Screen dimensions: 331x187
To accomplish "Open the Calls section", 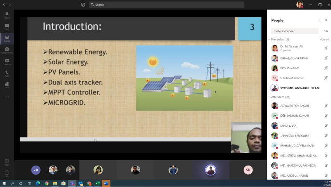I will pos(7,73).
